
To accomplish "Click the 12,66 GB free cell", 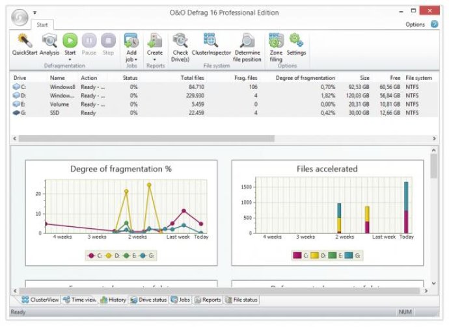I will [x=390, y=112].
